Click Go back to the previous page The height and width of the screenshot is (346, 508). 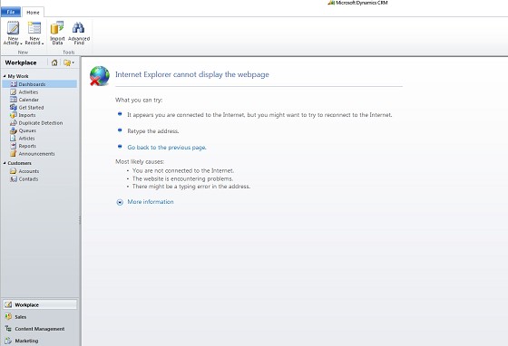pyautogui.click(x=167, y=148)
